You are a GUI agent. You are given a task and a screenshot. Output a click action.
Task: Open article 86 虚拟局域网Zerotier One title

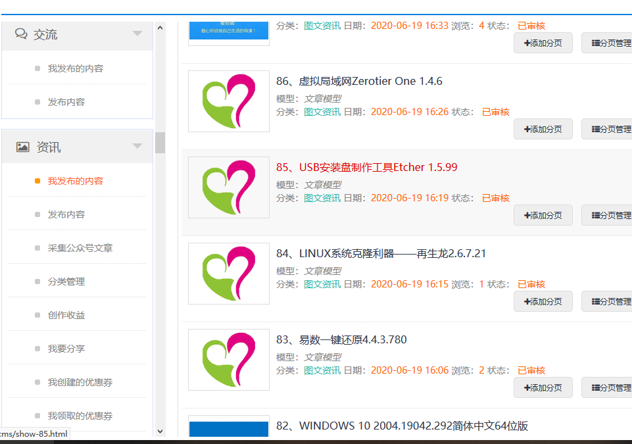359,81
